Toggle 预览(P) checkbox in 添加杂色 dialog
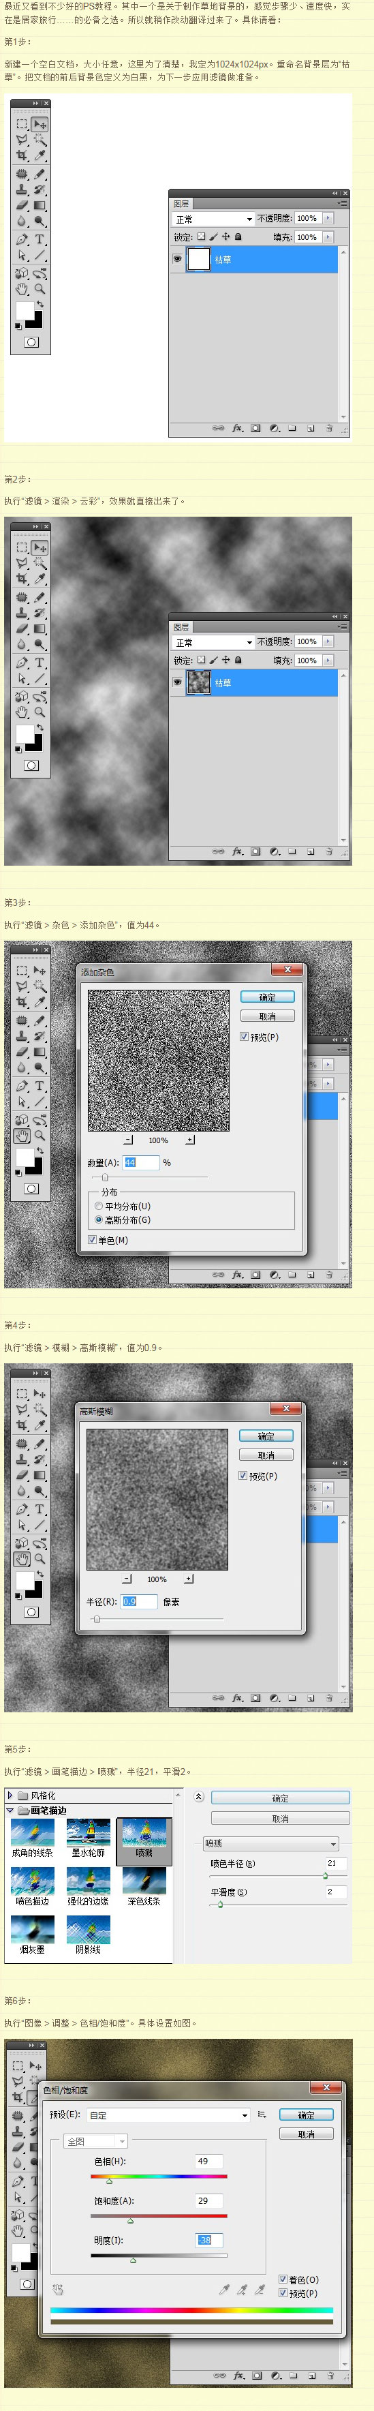 click(244, 1037)
